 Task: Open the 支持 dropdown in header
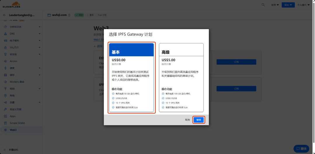point(275,5)
